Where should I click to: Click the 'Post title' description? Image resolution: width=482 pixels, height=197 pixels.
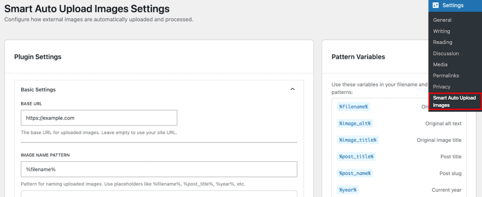[451, 156]
